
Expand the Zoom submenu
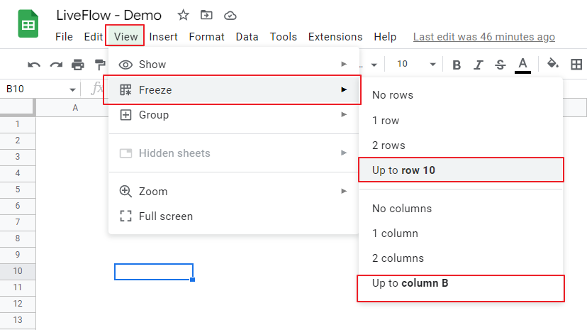pos(234,192)
